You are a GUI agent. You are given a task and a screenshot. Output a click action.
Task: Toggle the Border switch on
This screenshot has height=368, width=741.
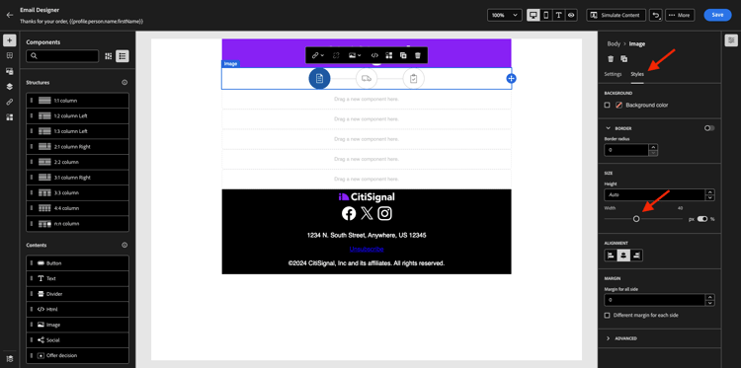[x=709, y=128]
